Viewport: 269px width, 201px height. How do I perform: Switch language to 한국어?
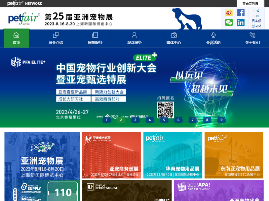257,26
